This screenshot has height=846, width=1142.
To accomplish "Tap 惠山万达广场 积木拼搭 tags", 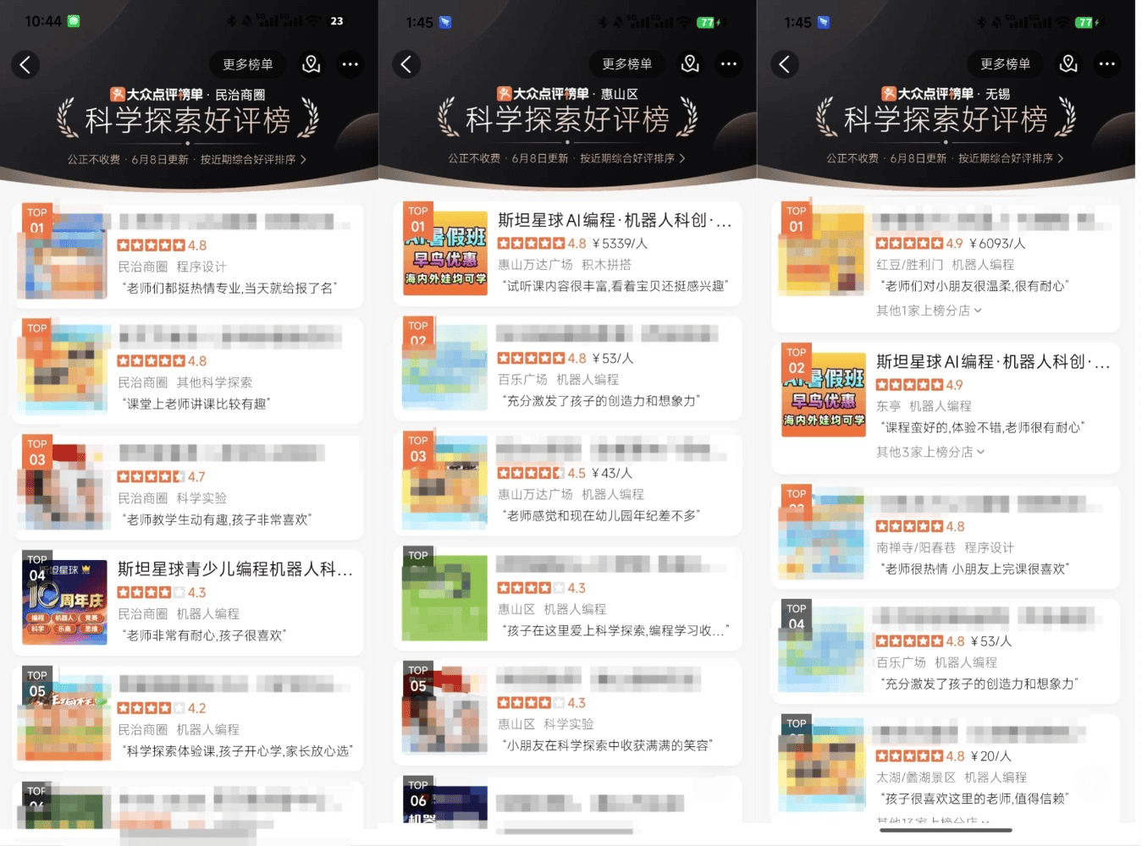I will pyautogui.click(x=565, y=265).
